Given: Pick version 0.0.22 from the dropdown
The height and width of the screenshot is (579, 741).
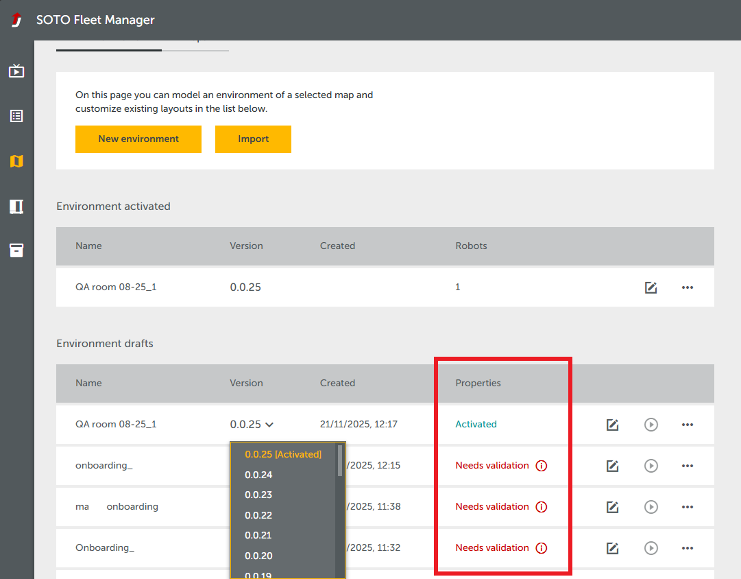Looking at the screenshot, I should coord(258,515).
